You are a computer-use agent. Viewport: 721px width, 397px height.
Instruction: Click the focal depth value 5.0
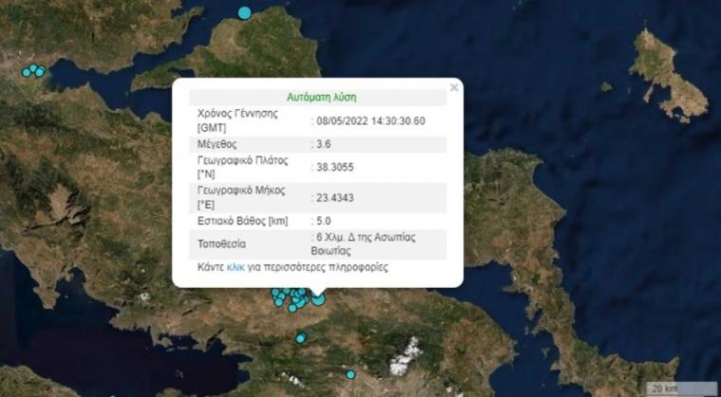(325, 221)
